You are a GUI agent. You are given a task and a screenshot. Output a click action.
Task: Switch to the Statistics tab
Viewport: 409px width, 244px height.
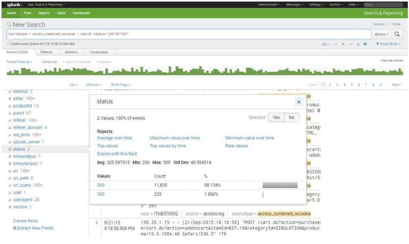click(x=71, y=52)
